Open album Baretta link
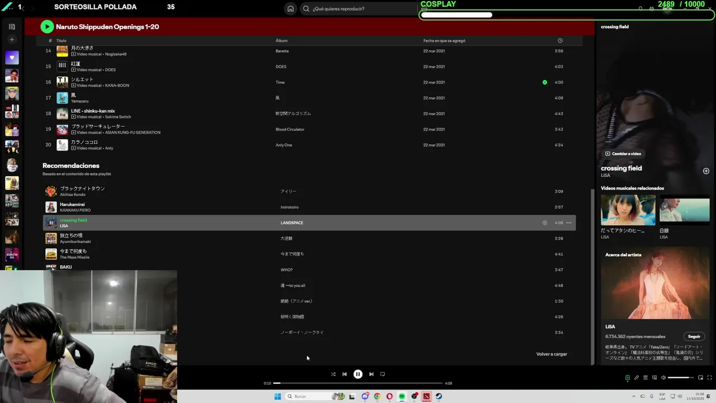716x403 pixels. point(282,51)
